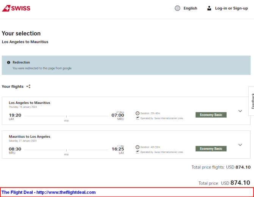This screenshot has height=197, width=254.
Task: Open the Log-in or Sign-up link
Action: 231,8
